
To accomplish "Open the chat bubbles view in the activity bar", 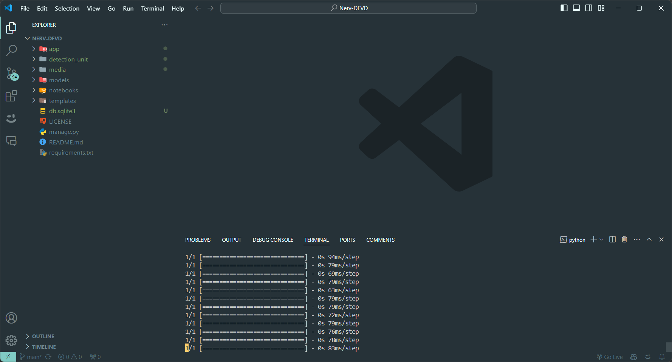I will (11, 141).
